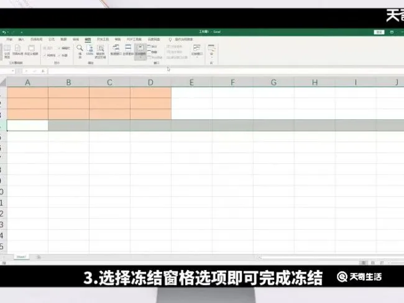The height and width of the screenshot is (303, 404).
Task: Open the Developer ribbon tab
Action: point(103,39)
